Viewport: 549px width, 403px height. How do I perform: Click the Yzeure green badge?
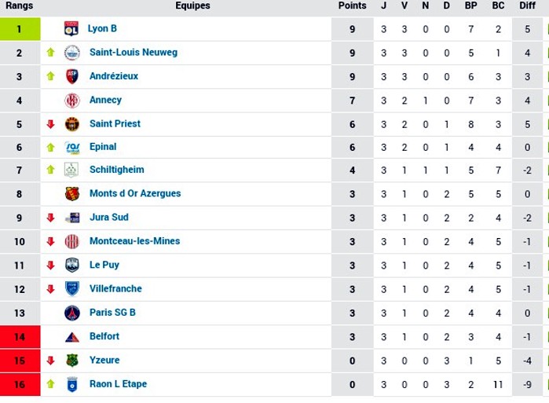click(71, 361)
